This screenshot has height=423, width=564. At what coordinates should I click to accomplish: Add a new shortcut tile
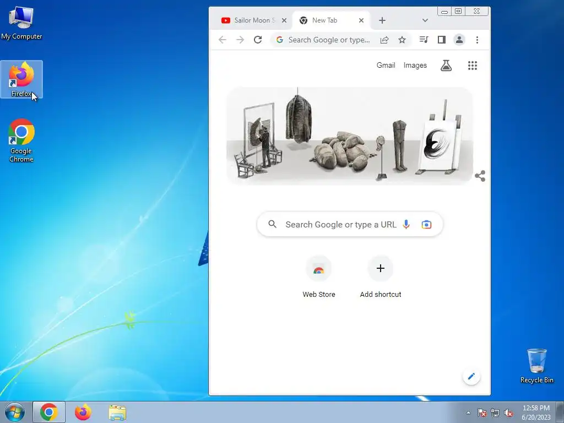[381, 278]
